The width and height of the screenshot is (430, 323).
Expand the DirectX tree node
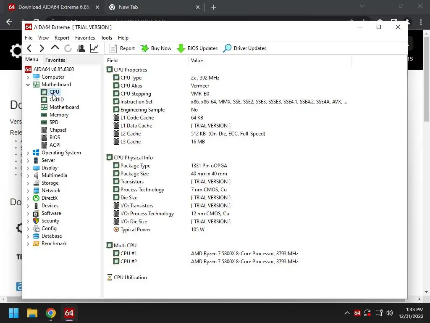[28, 199]
